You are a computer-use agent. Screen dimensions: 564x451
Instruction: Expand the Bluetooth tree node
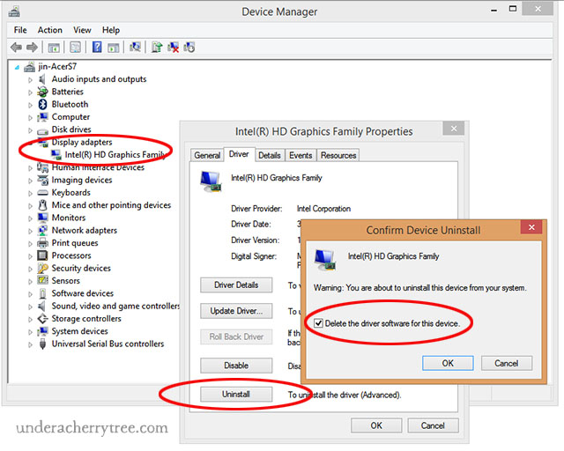[30, 105]
